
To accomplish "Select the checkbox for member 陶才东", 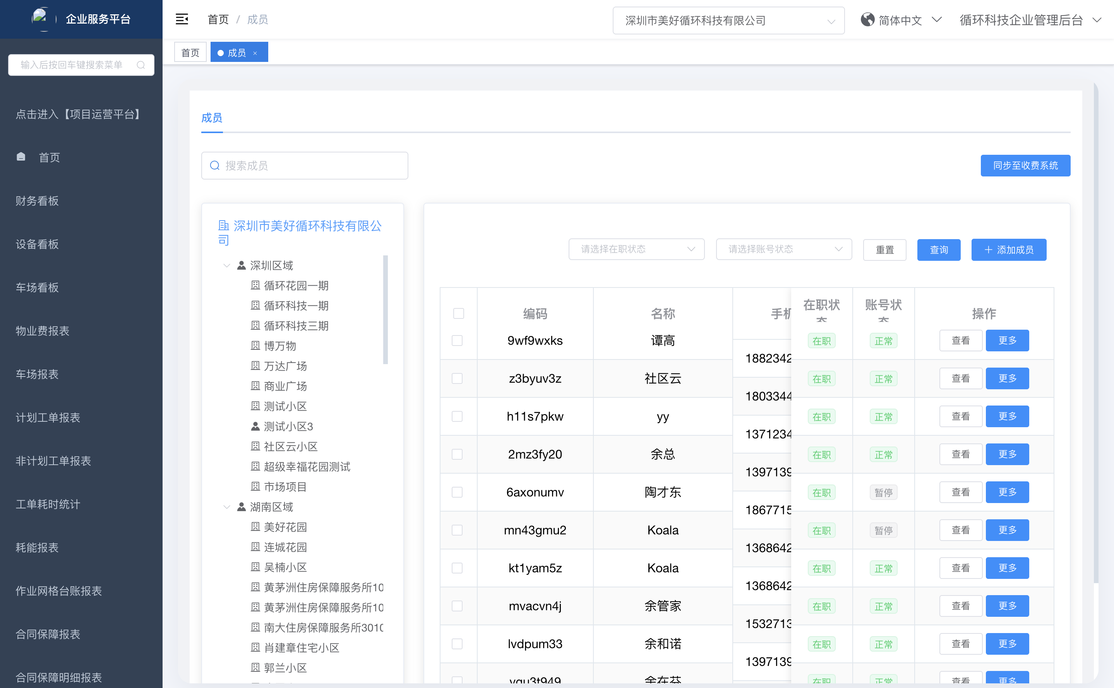I will coord(457,492).
